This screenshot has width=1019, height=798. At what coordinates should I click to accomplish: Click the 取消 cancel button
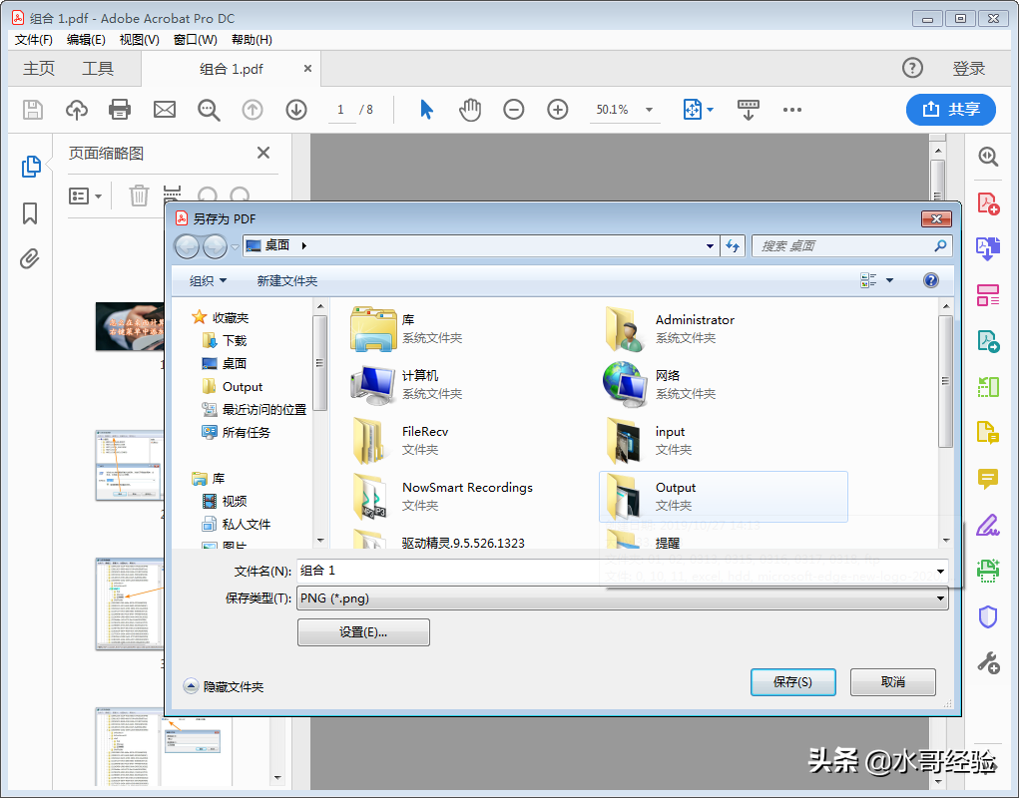pyautogui.click(x=893, y=681)
